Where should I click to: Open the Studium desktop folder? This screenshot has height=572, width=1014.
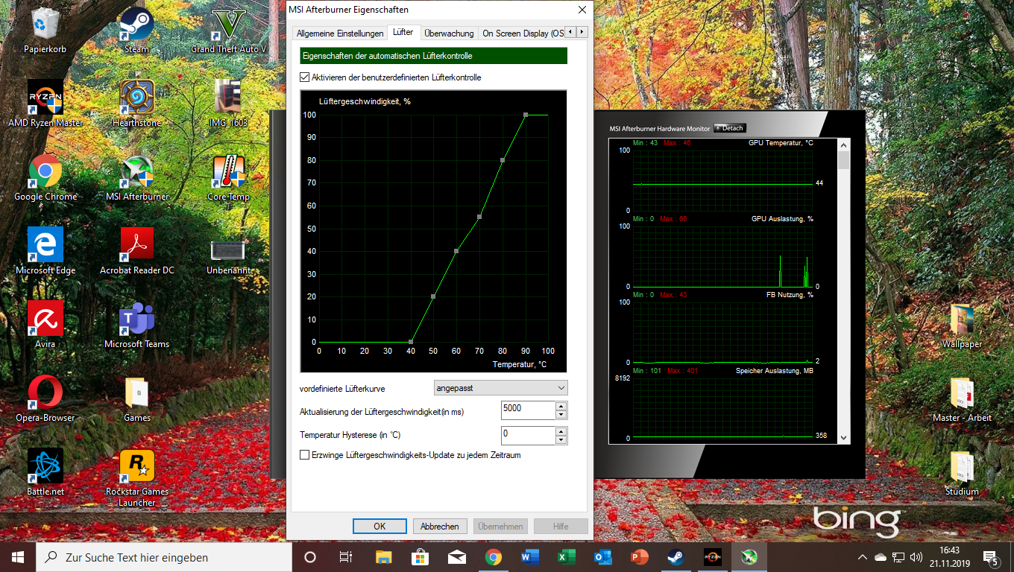[x=962, y=472]
